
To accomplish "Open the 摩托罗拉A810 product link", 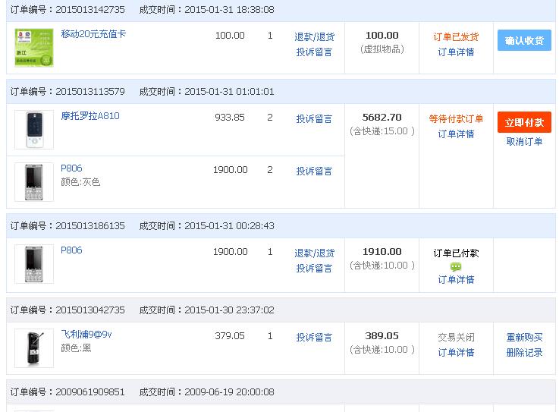I will (90, 116).
